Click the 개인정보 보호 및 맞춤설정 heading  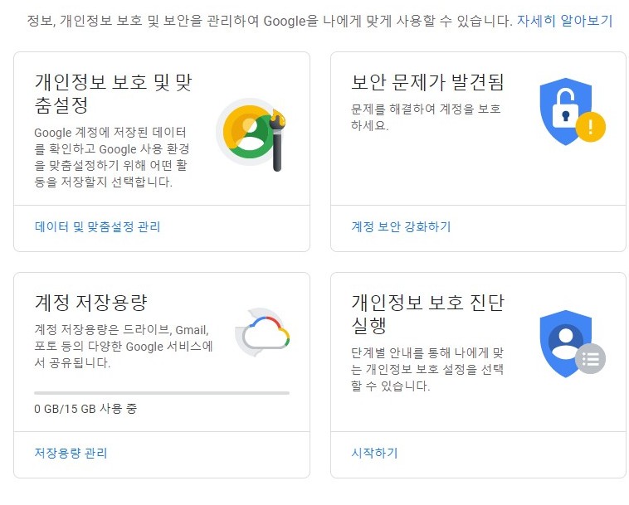(x=114, y=94)
